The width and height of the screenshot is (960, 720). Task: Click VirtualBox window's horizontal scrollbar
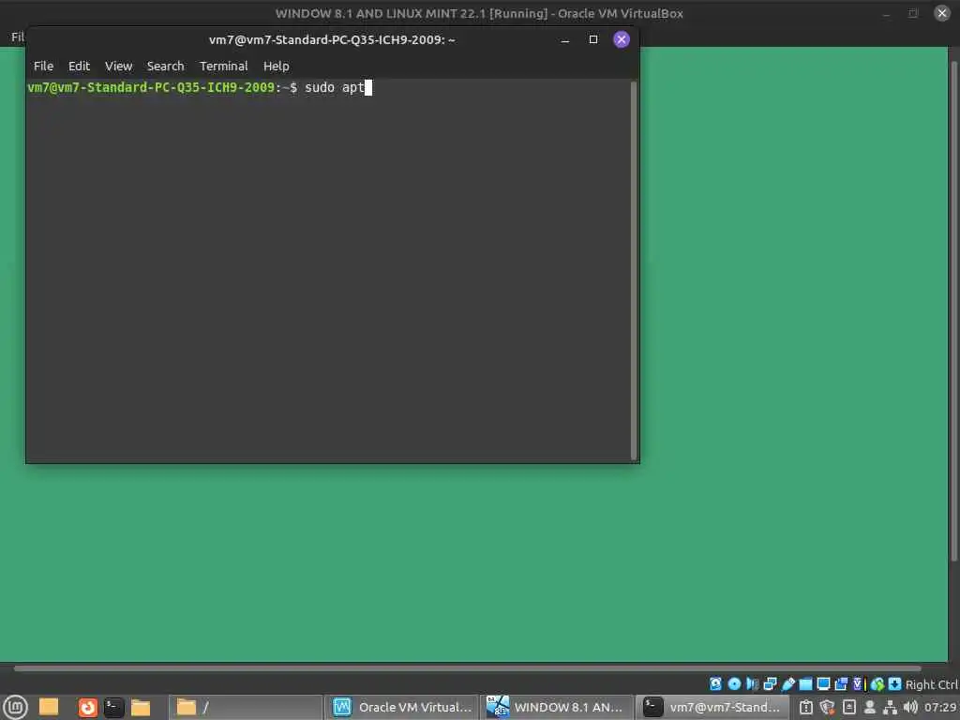467,668
